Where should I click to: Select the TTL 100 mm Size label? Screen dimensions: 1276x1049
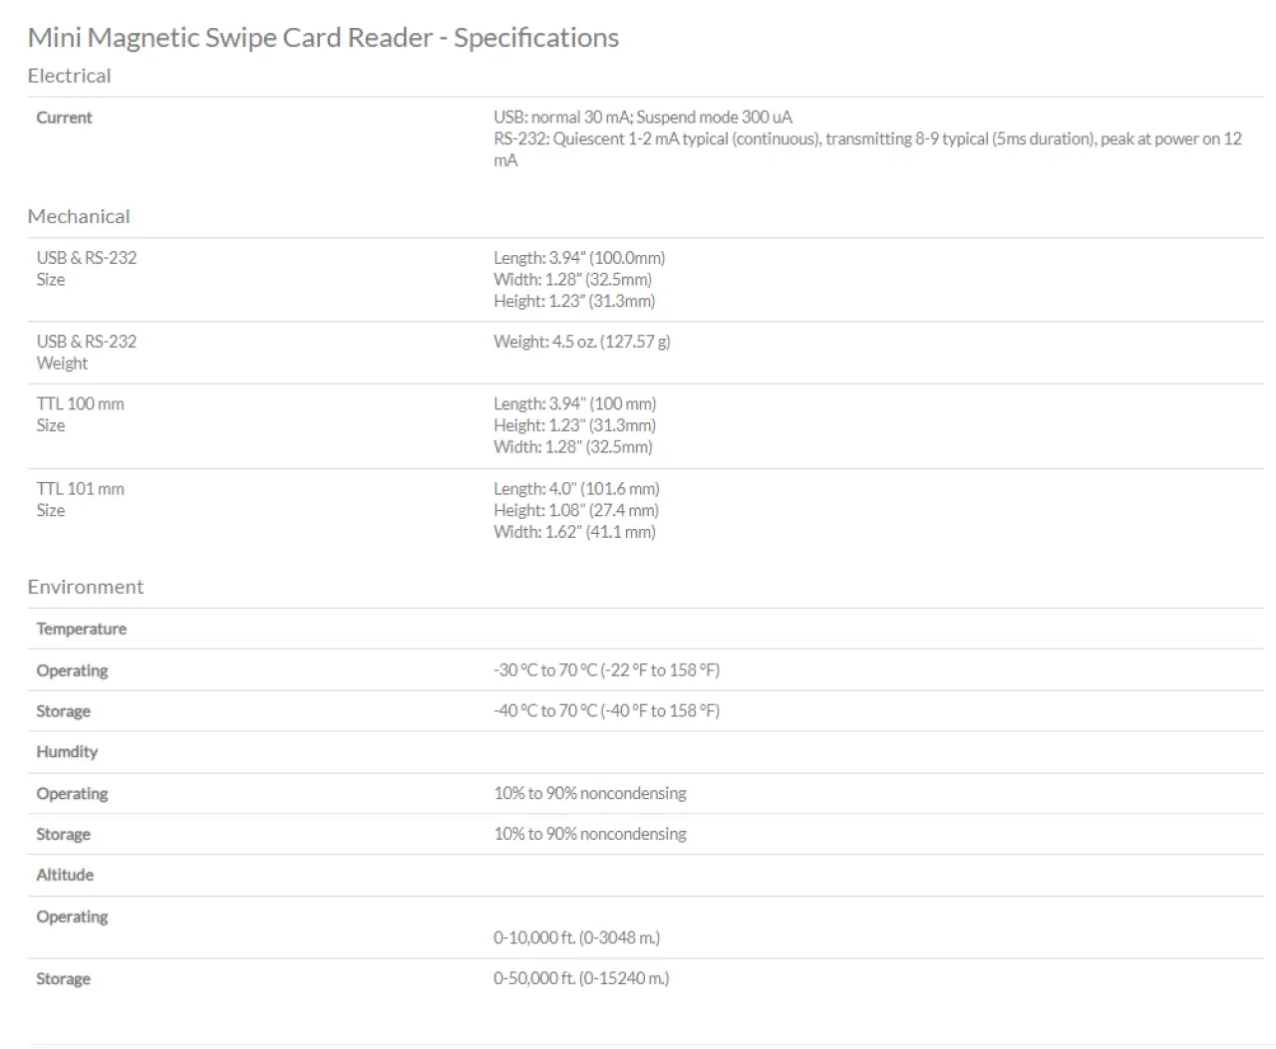click(81, 414)
